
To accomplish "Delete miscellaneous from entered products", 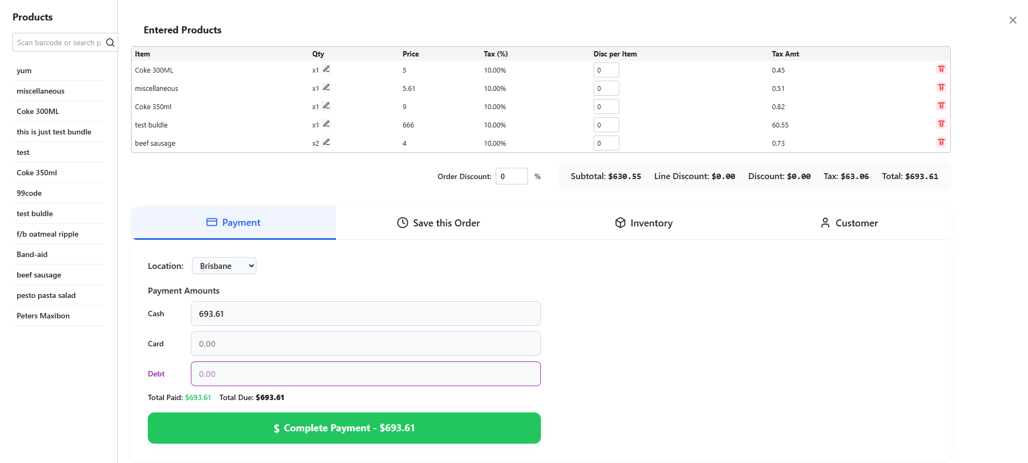I will click(941, 87).
